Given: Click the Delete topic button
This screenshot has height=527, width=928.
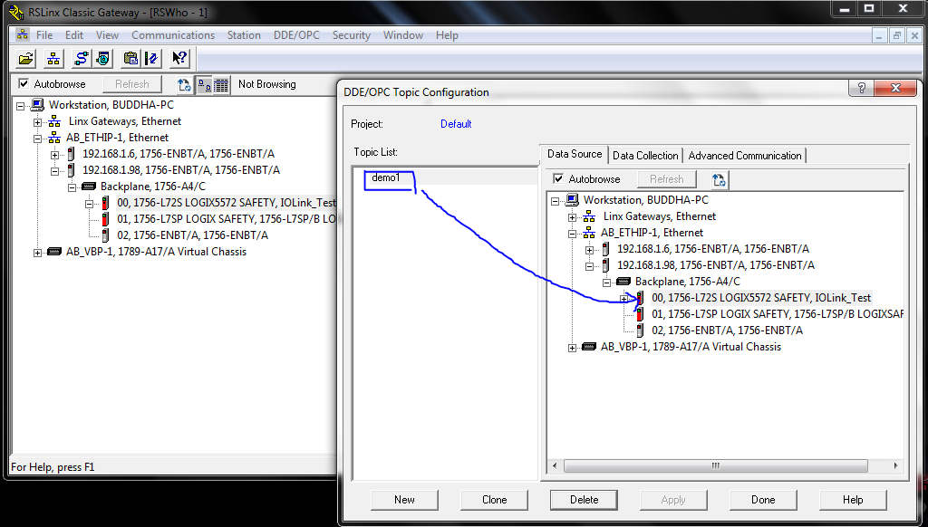Looking at the screenshot, I should tap(585, 500).
